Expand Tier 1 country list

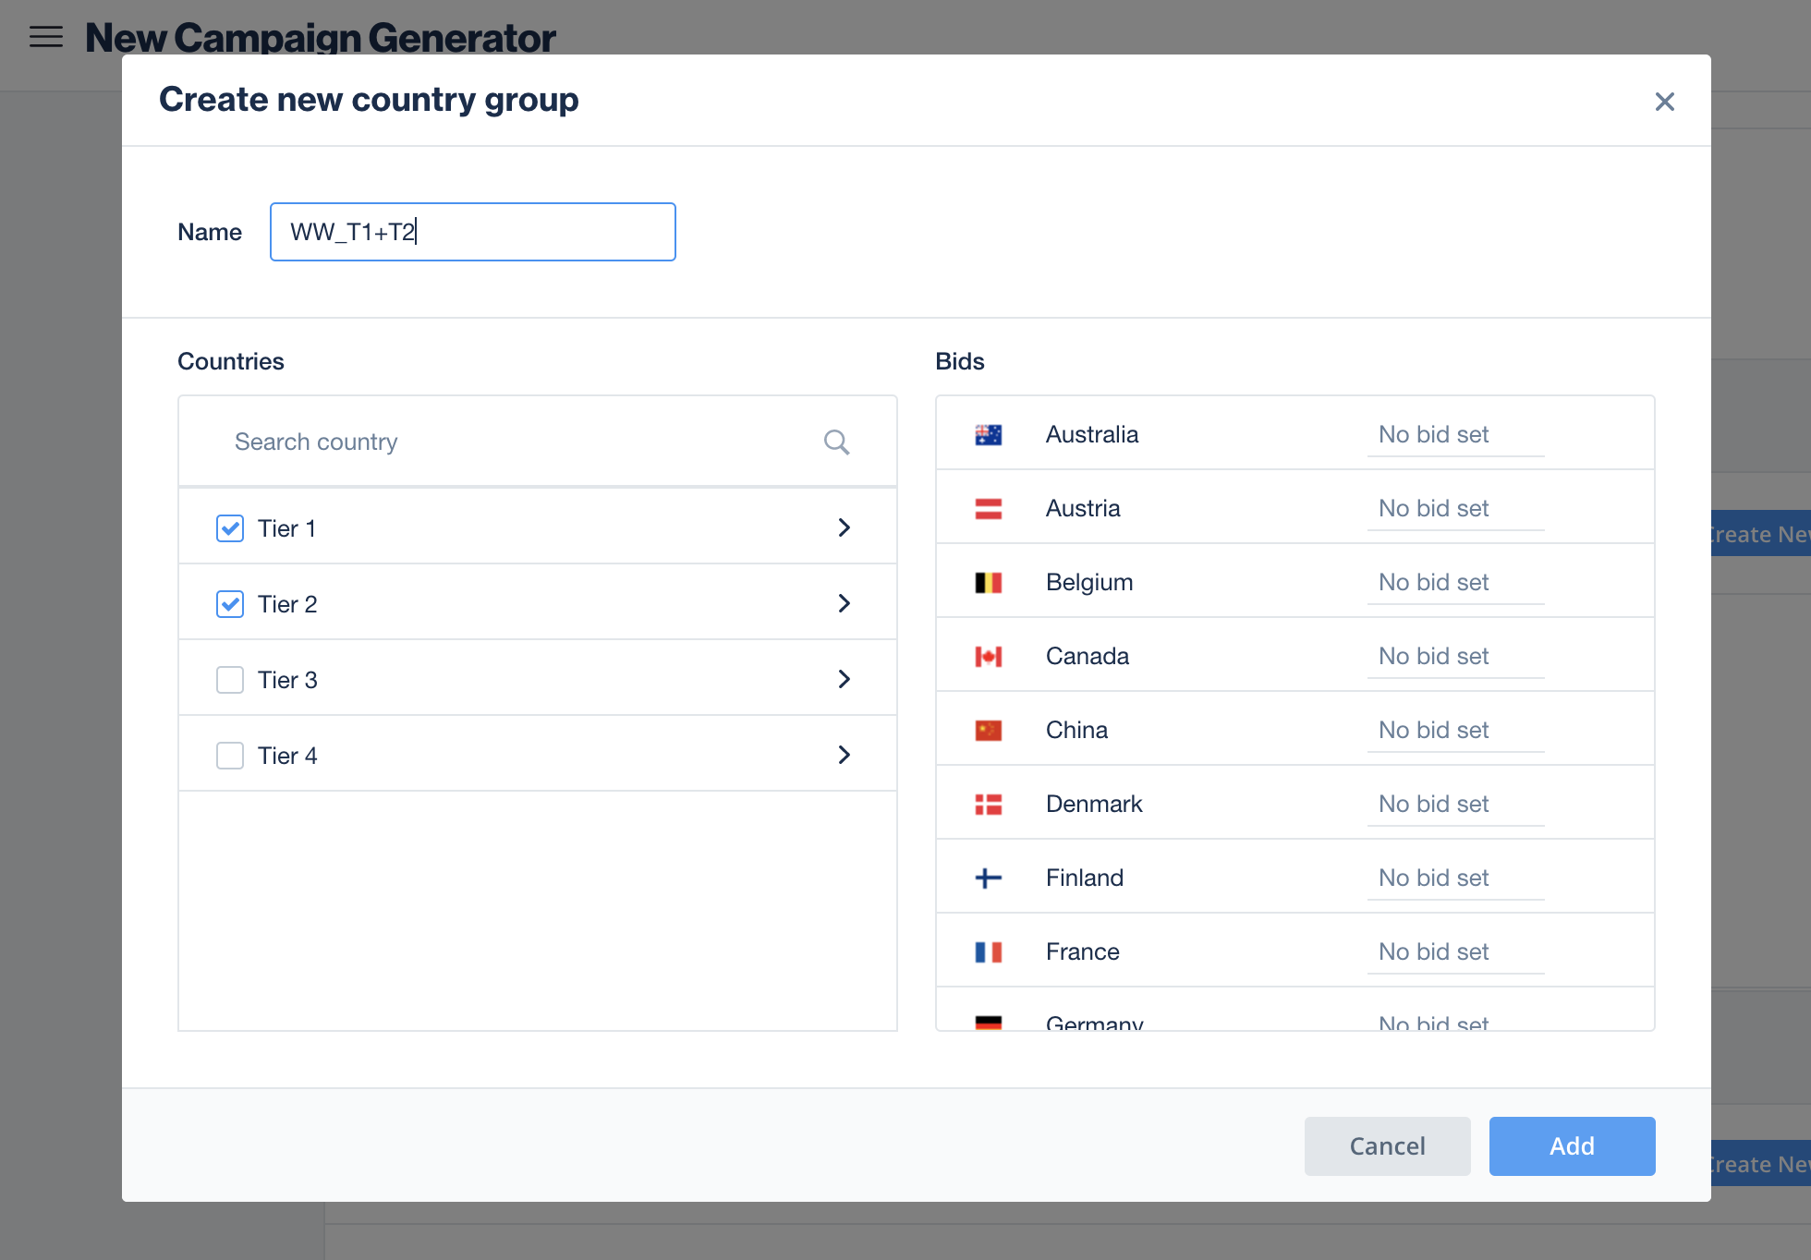coord(844,527)
